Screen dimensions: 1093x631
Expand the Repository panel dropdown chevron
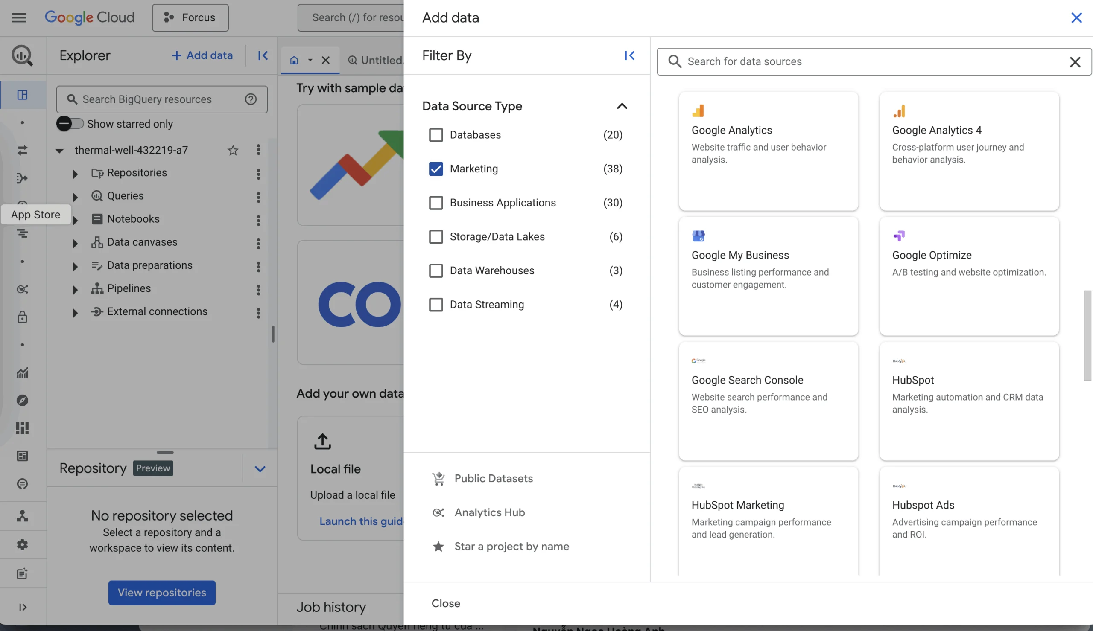point(260,469)
